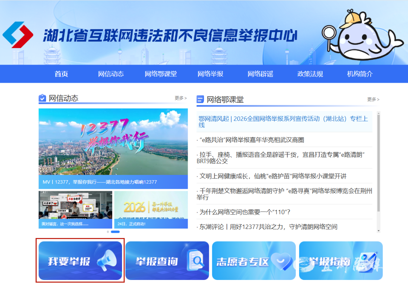Screen dimensions: 408x286
Task: Select the active blue carousel indicator
Action: point(115,232)
